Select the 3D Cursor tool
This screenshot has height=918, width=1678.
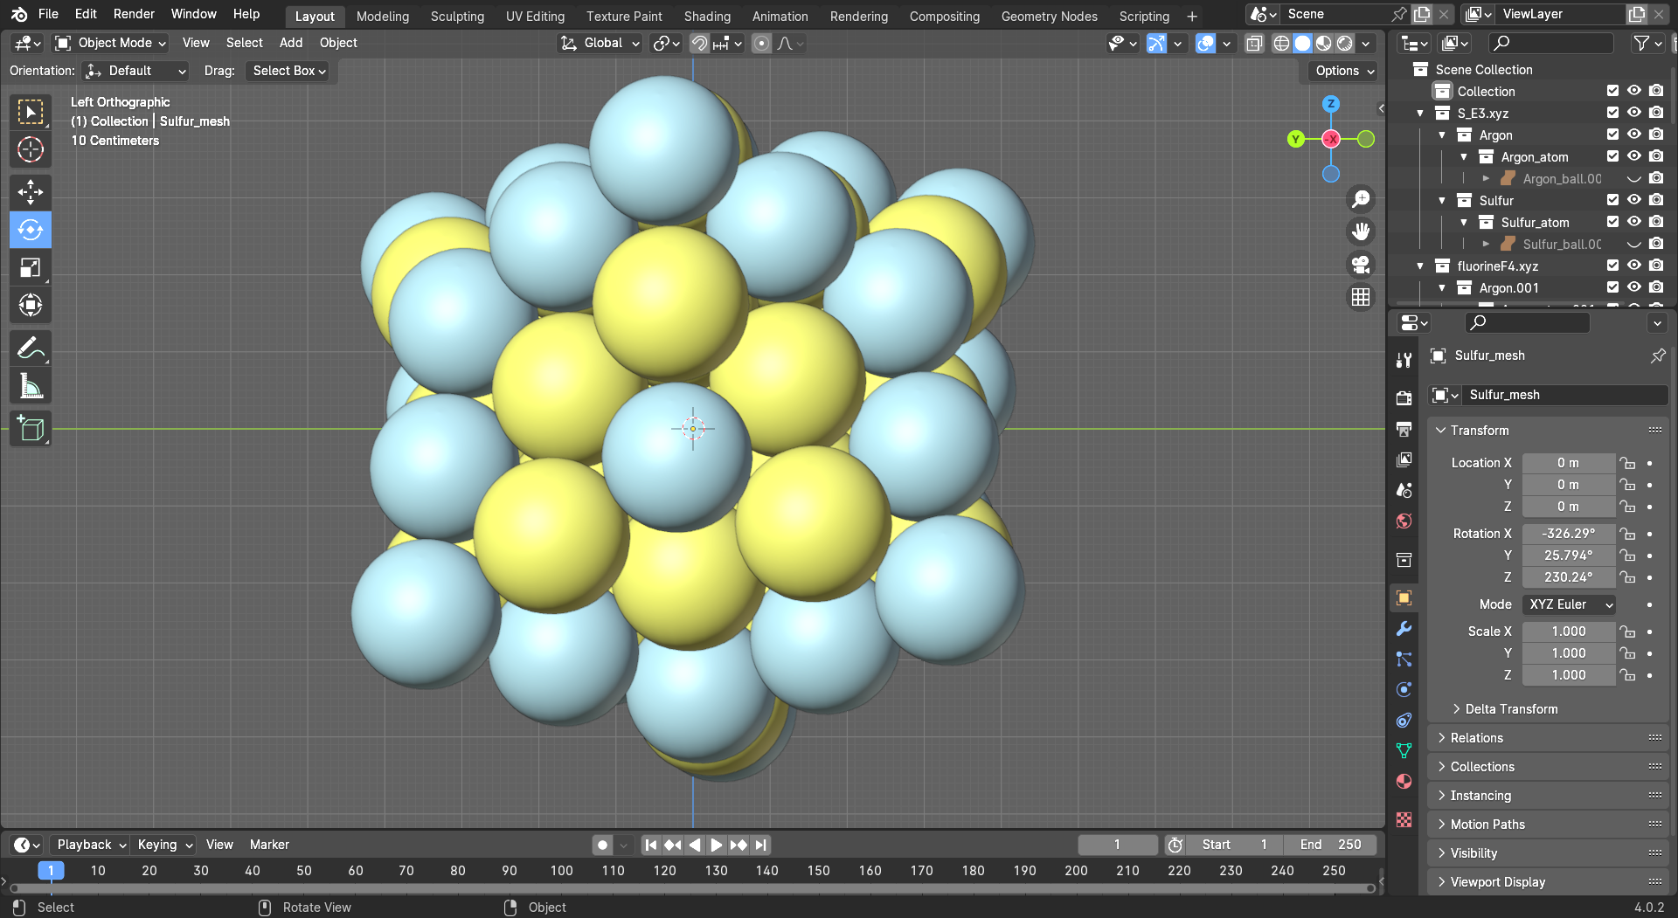pos(31,149)
